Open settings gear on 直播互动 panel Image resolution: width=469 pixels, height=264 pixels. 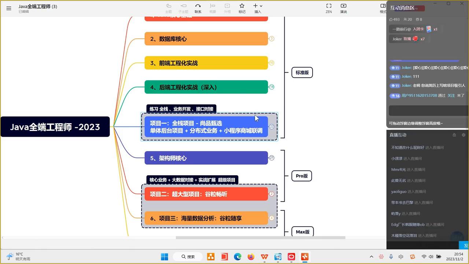click(x=463, y=135)
